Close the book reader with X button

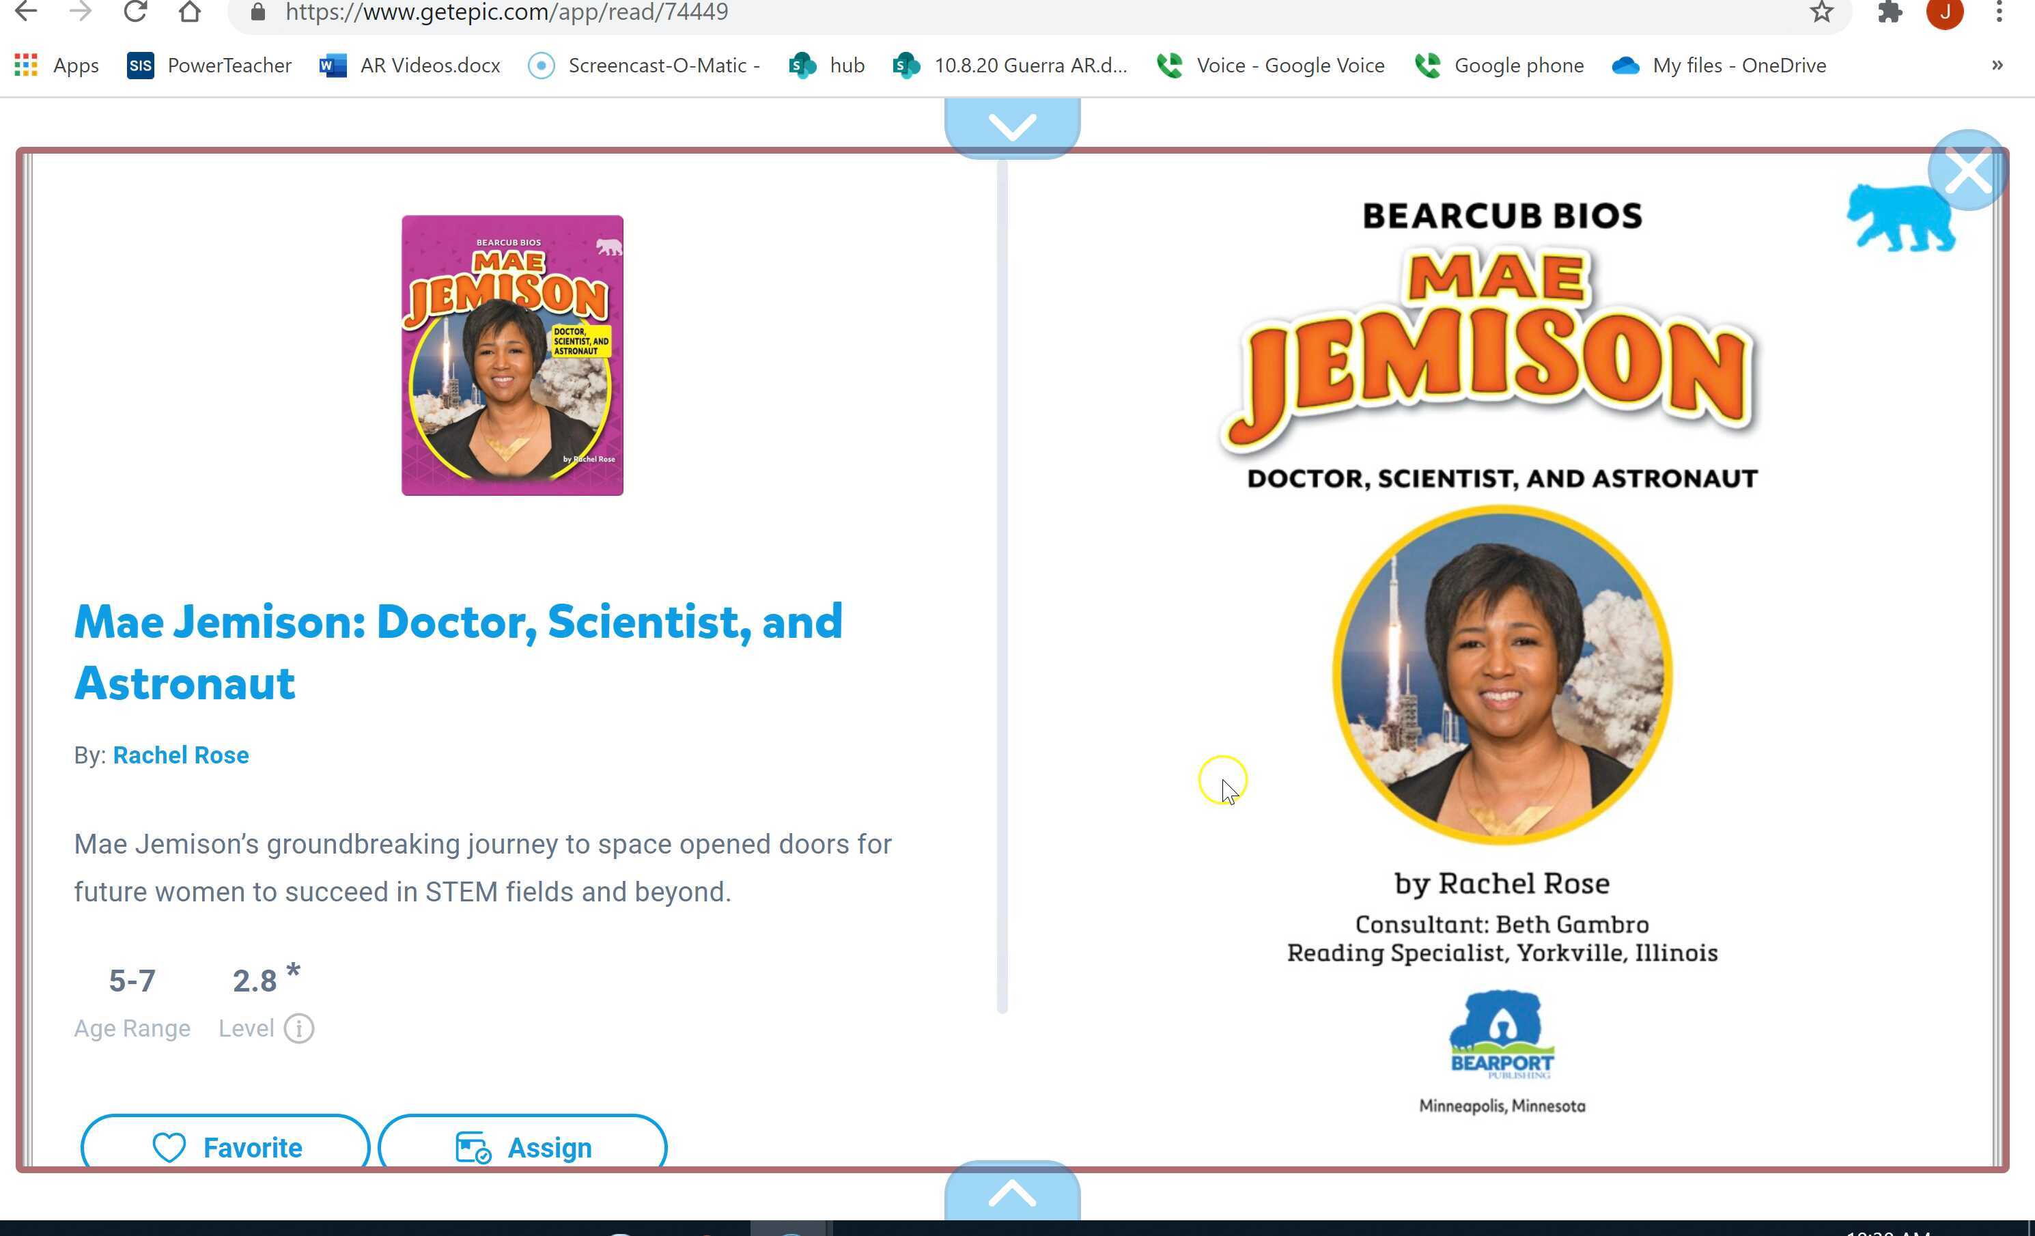pyautogui.click(x=1968, y=170)
